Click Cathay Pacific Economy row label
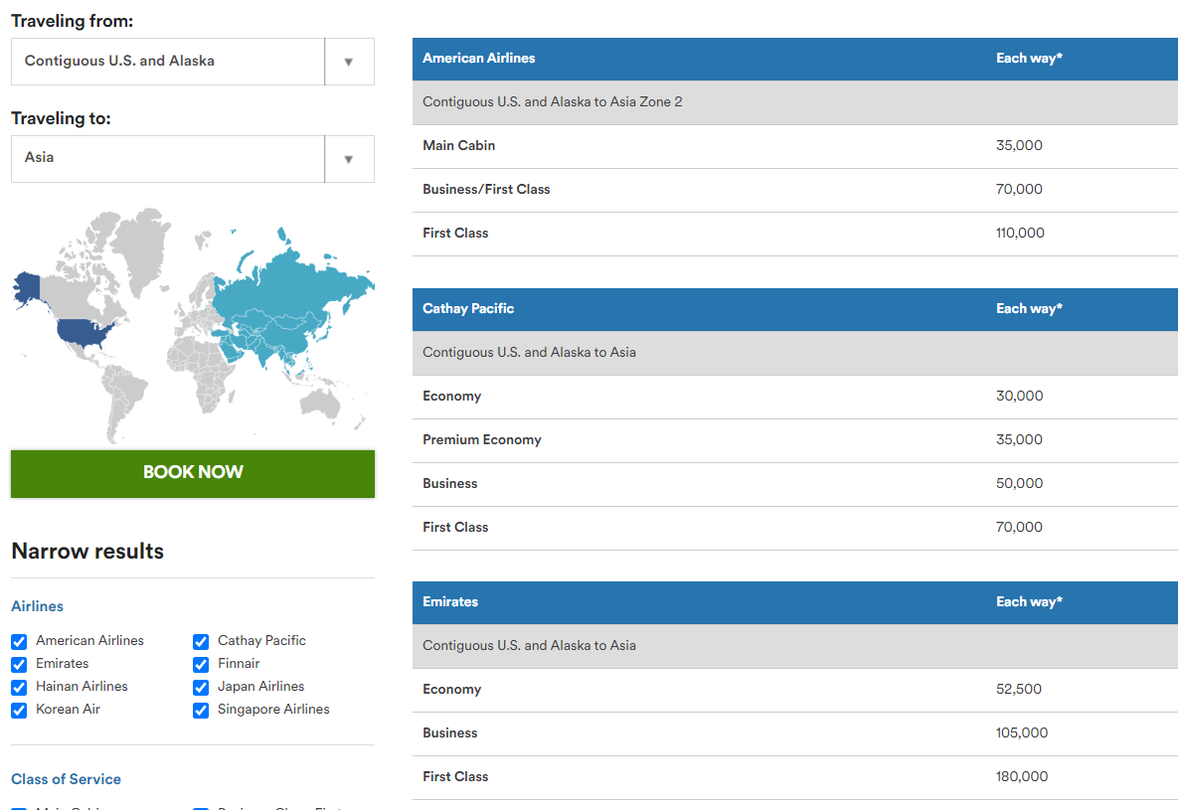This screenshot has height=810, width=1184. click(x=451, y=397)
